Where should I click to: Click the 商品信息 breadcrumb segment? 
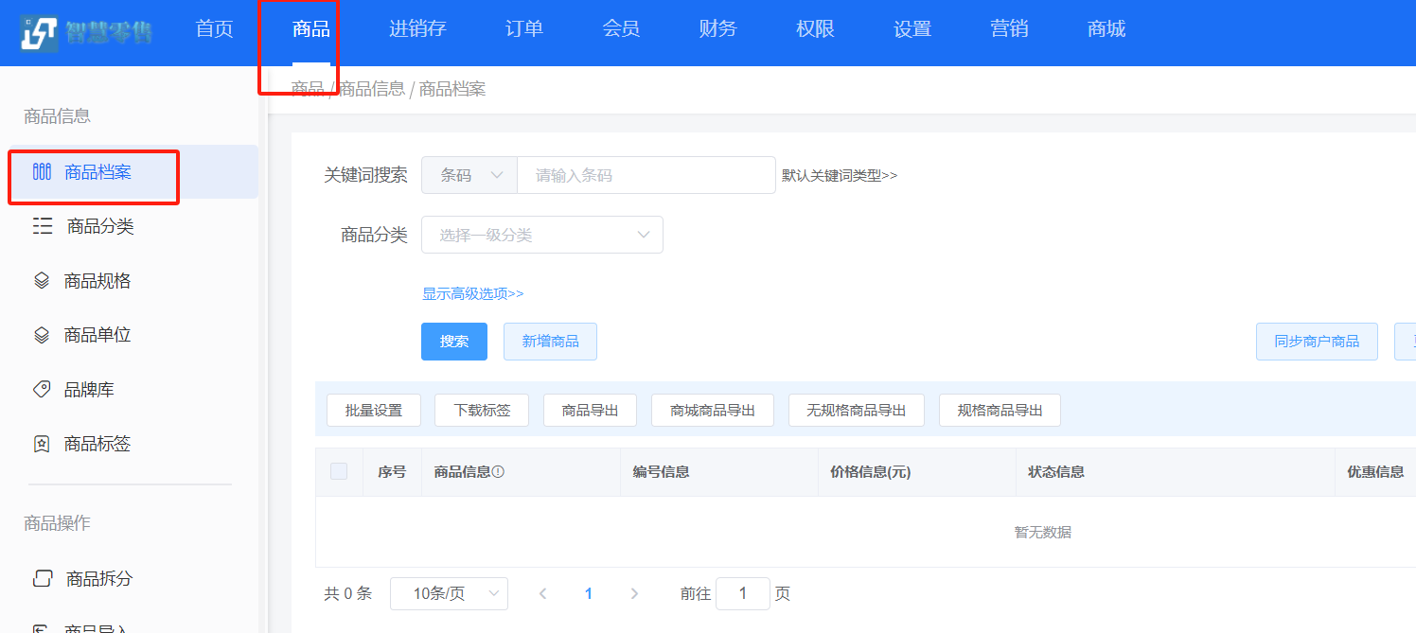click(371, 89)
